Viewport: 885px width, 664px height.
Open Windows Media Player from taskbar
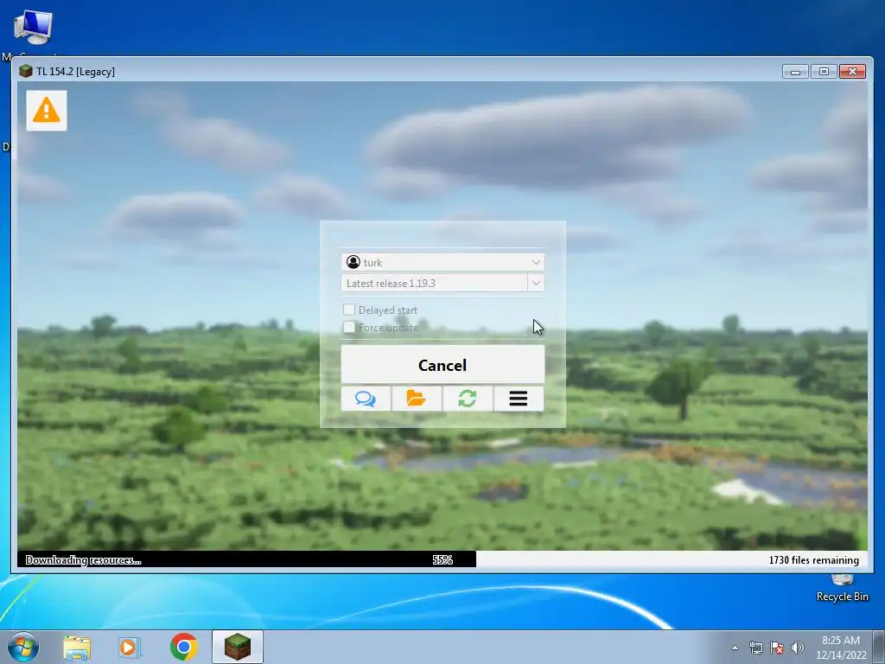(x=130, y=647)
